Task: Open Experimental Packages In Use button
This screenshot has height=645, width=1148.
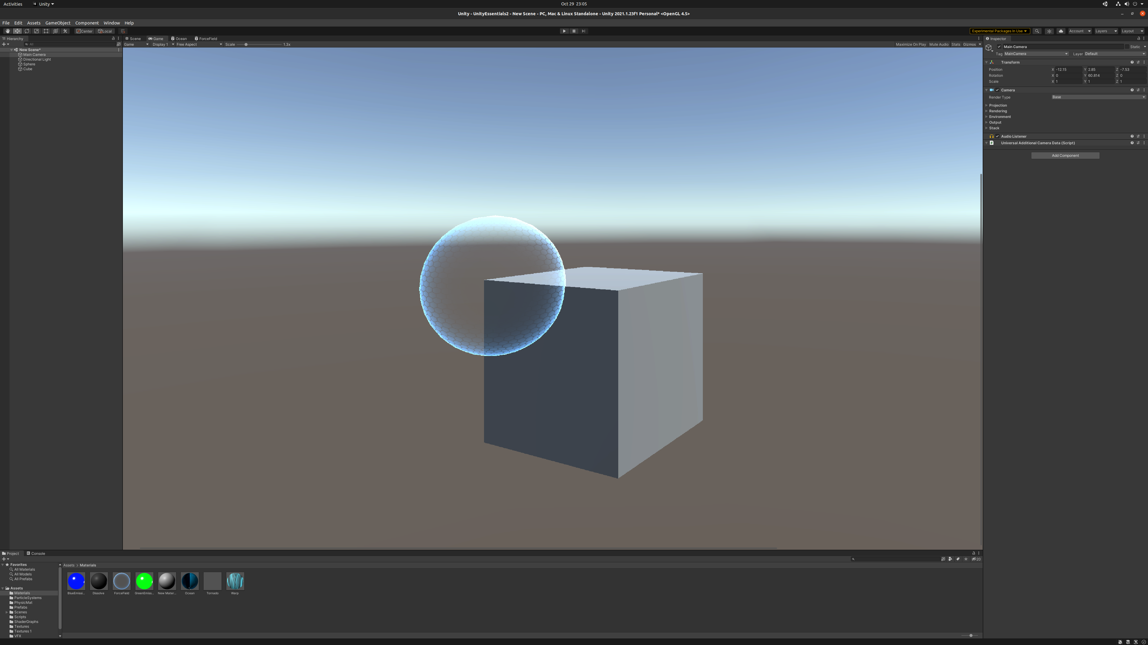Action: 1000,31
